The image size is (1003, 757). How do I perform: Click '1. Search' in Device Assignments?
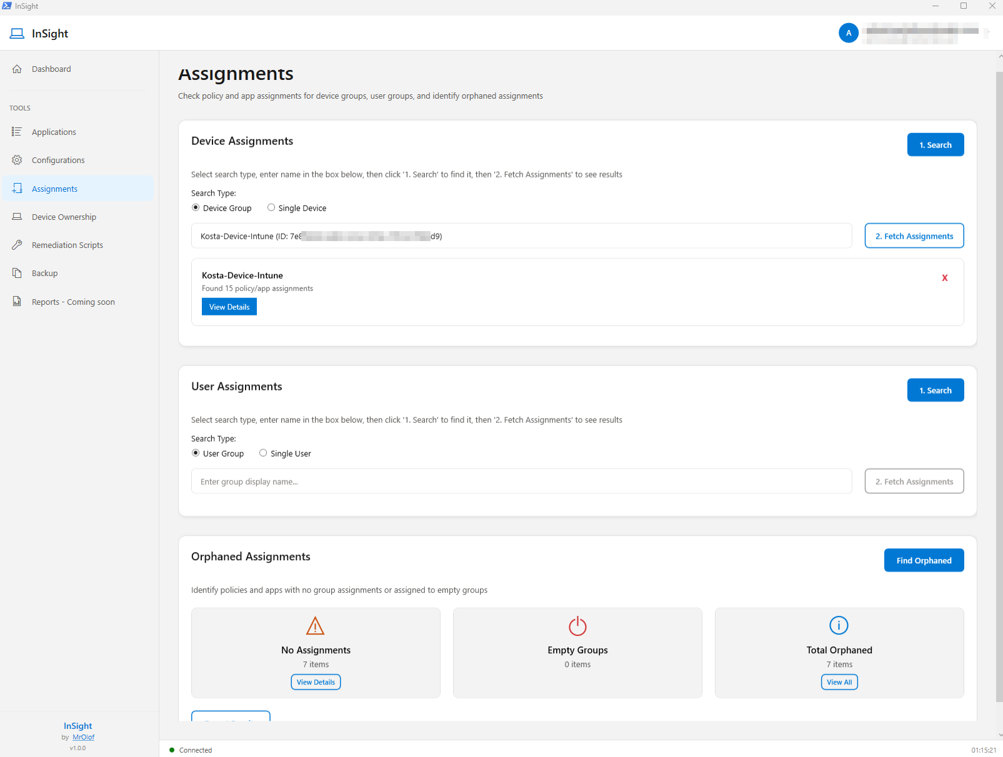[x=936, y=145]
